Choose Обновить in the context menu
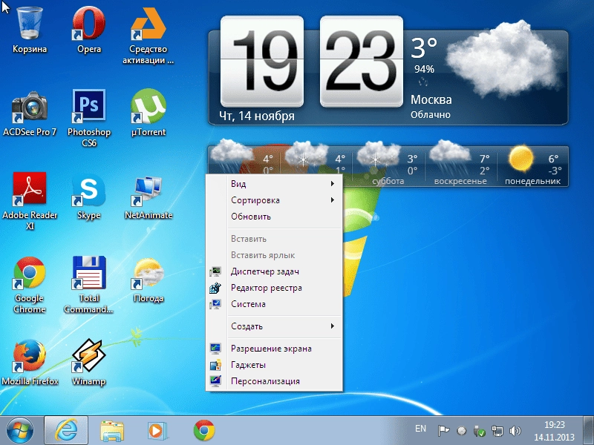Image resolution: width=594 pixels, height=445 pixels. (x=274, y=217)
